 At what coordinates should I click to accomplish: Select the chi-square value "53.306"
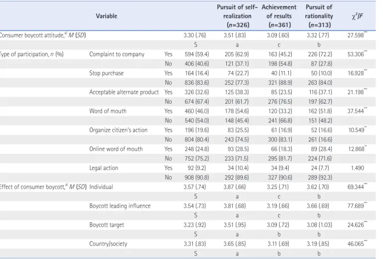pos(356,54)
